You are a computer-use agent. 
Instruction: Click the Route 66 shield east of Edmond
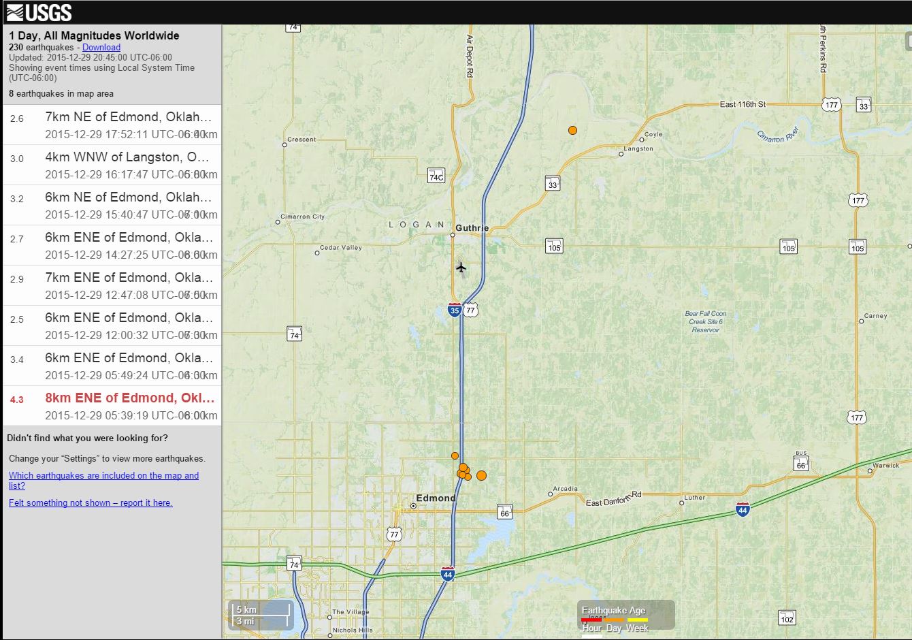pyautogui.click(x=504, y=512)
